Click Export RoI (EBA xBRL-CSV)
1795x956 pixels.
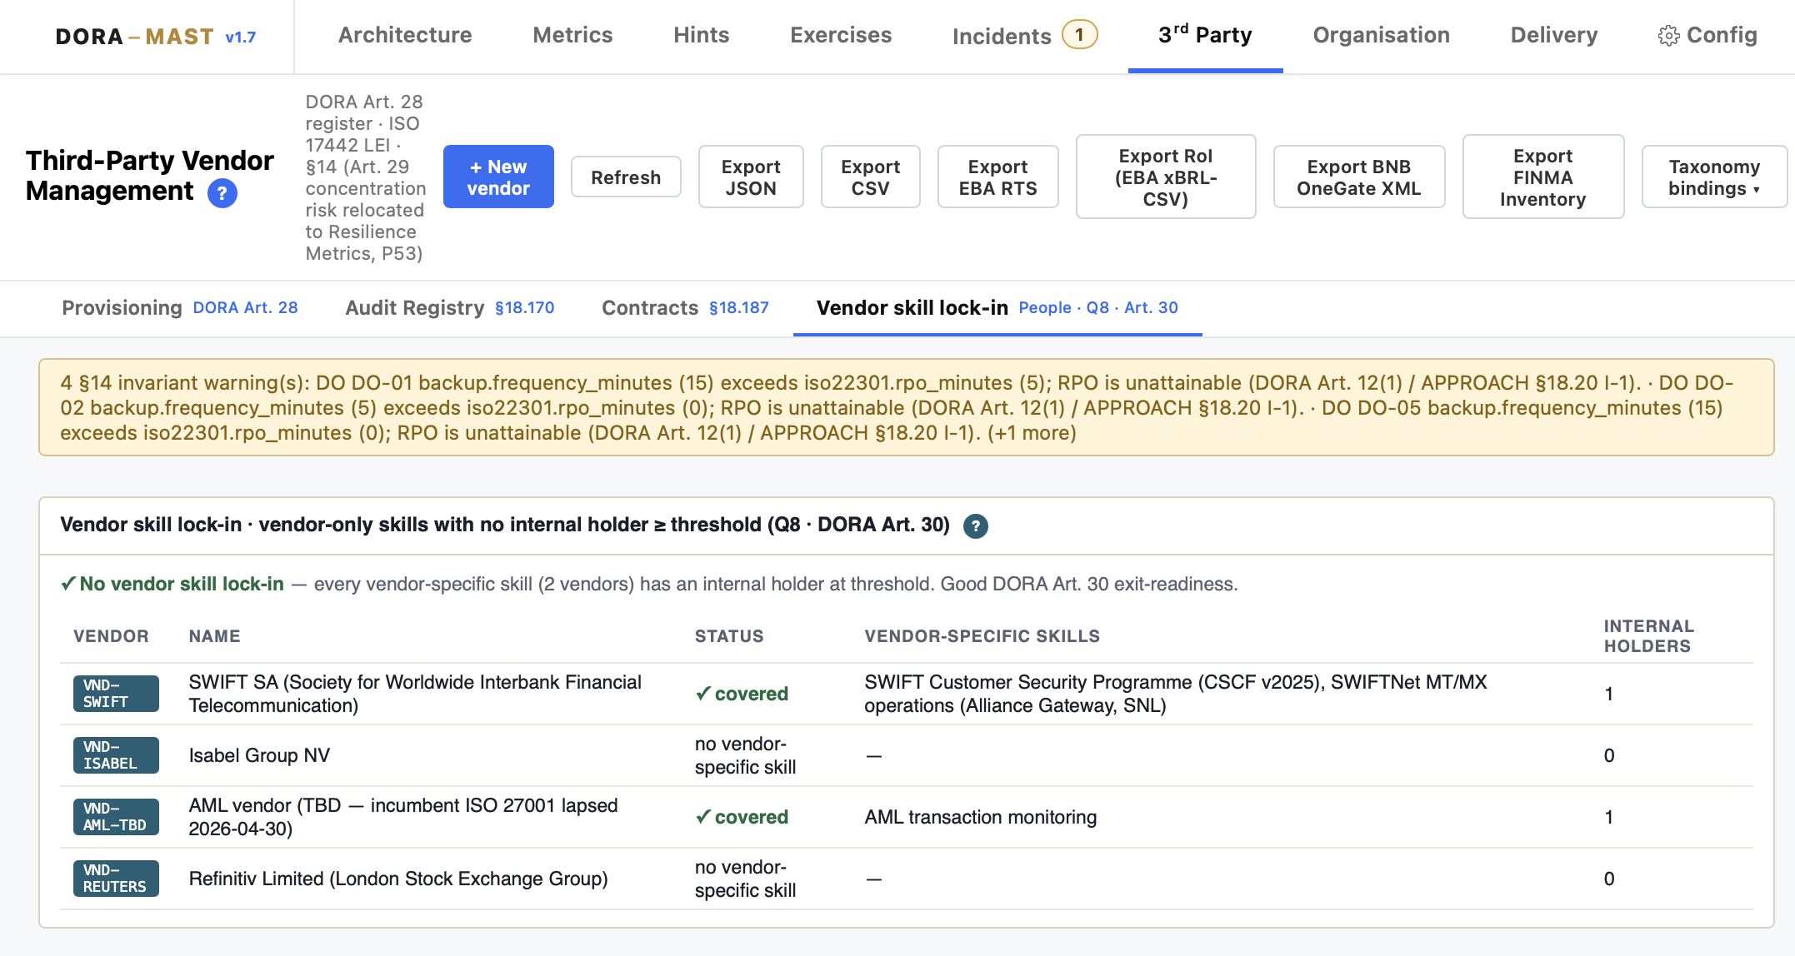click(1166, 177)
